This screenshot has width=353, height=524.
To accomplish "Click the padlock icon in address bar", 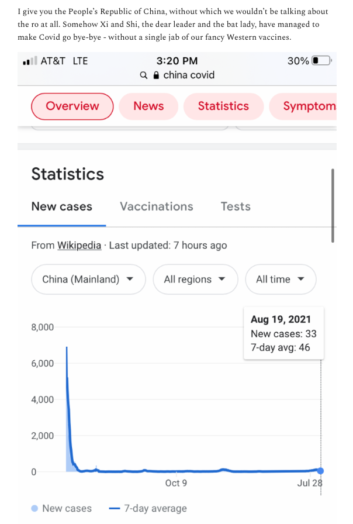I will [156, 75].
